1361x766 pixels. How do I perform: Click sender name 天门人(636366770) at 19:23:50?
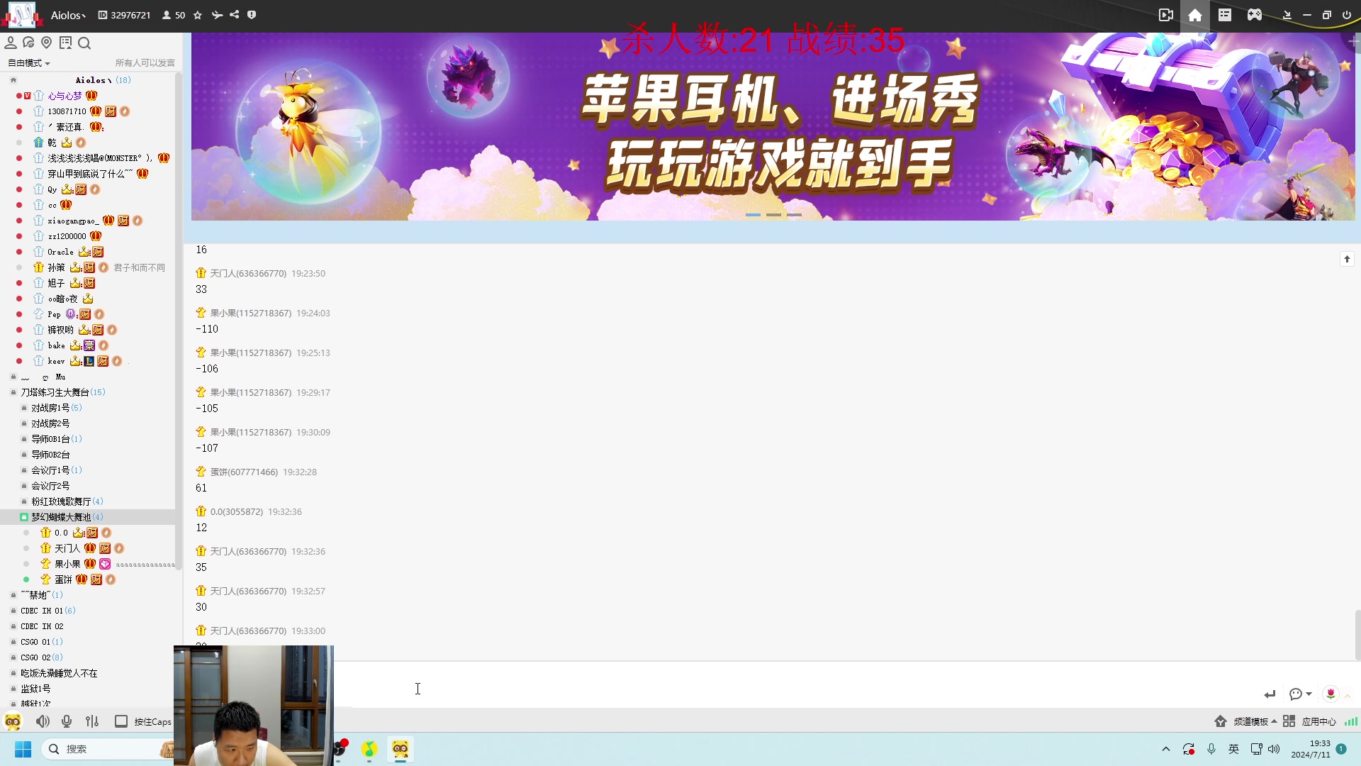248,273
